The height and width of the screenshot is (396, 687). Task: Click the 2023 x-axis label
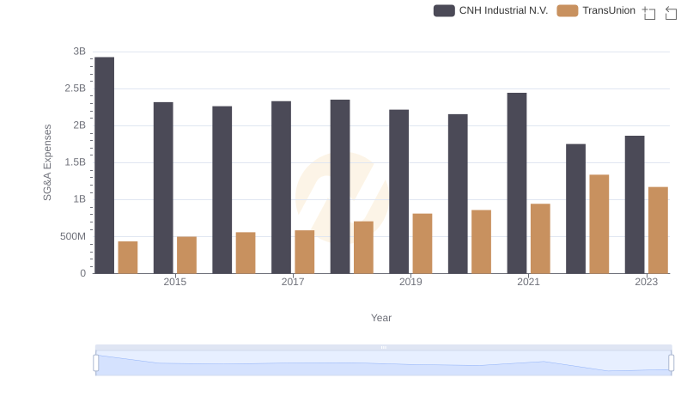point(647,282)
